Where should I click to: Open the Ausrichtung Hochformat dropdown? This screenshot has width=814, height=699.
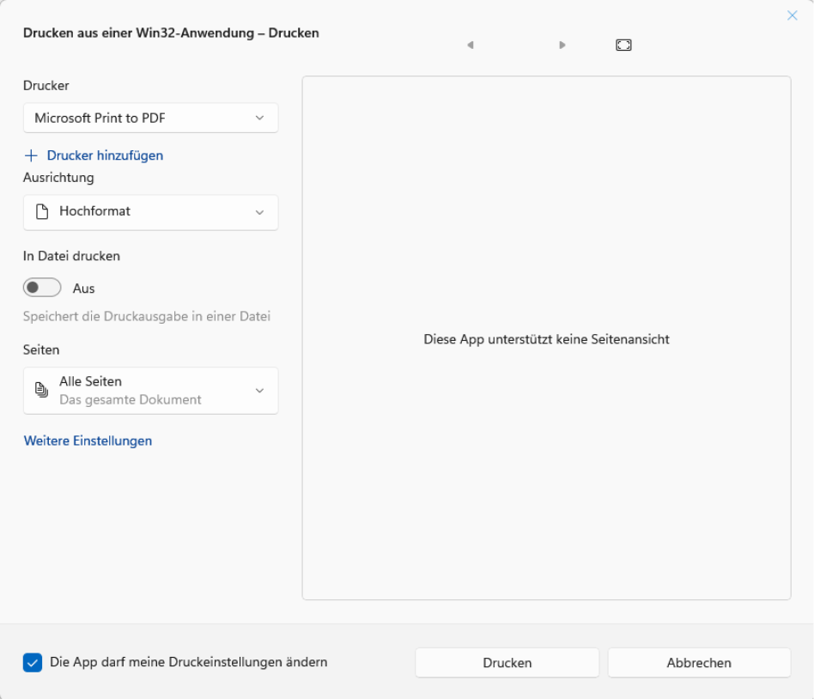tap(150, 212)
